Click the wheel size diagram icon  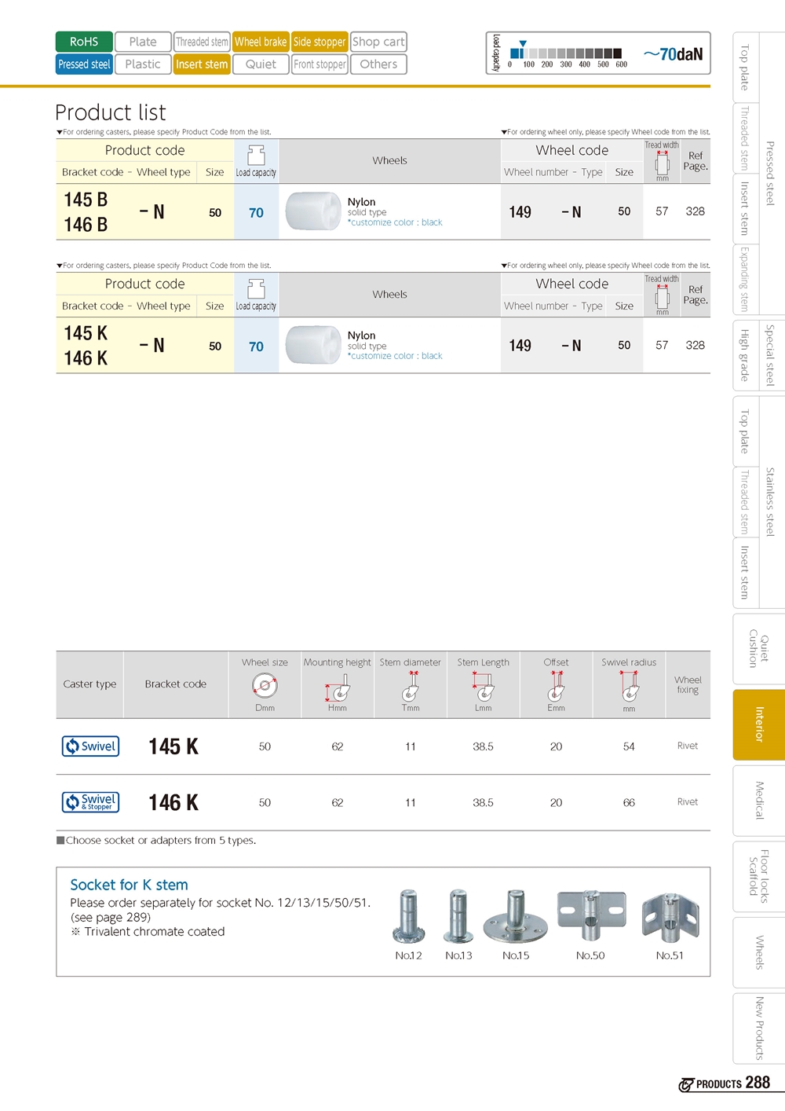click(265, 686)
